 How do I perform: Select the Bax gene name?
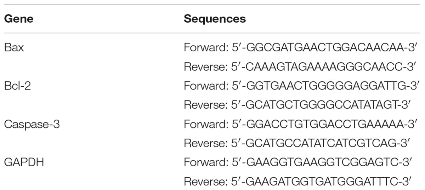[14, 47]
